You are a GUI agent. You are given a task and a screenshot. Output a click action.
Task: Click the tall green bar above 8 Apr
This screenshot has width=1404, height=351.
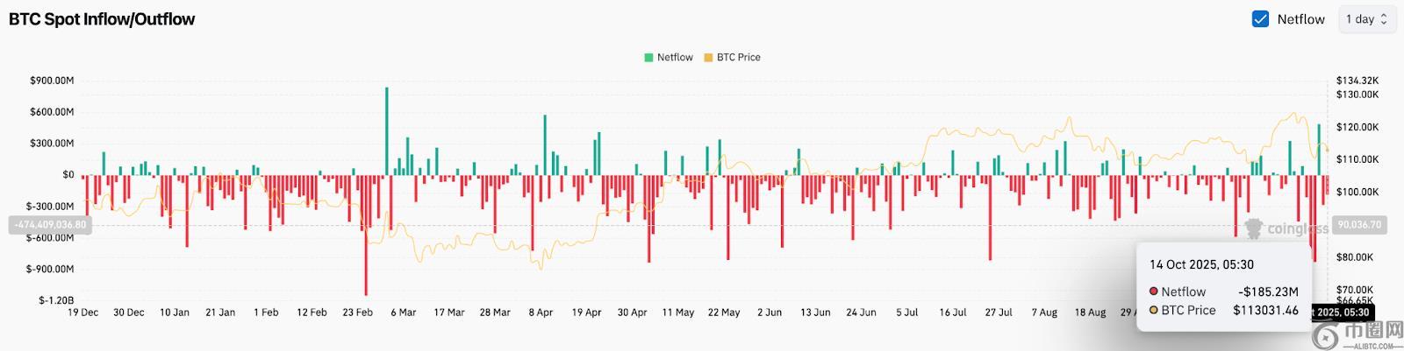(x=545, y=144)
